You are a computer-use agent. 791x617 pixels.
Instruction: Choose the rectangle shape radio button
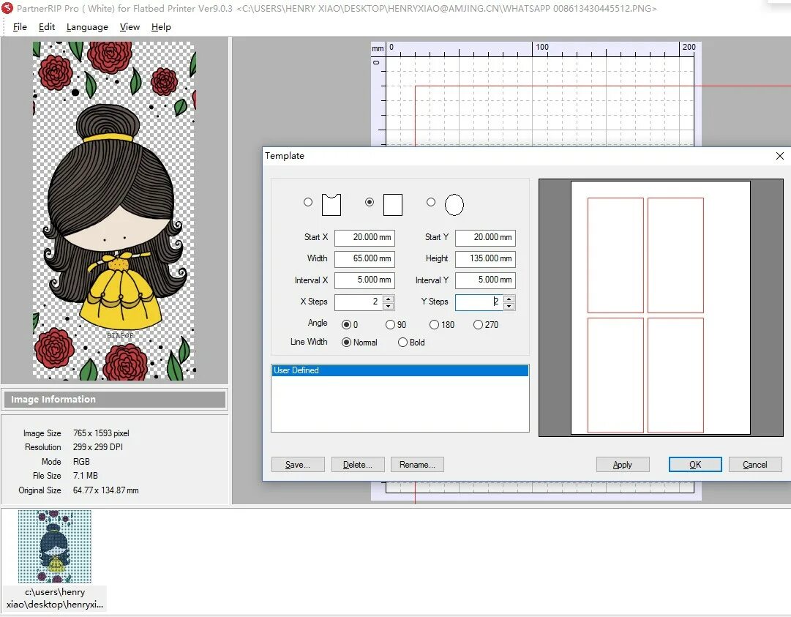pyautogui.click(x=370, y=202)
